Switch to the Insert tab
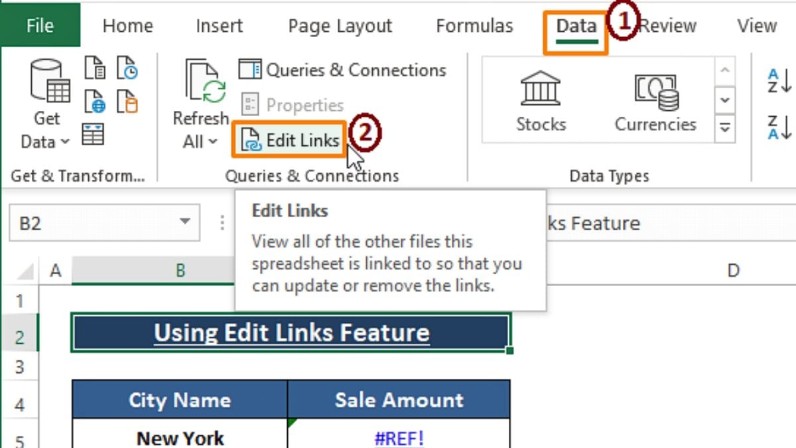Viewport: 796px width, 448px height. pyautogui.click(x=219, y=26)
